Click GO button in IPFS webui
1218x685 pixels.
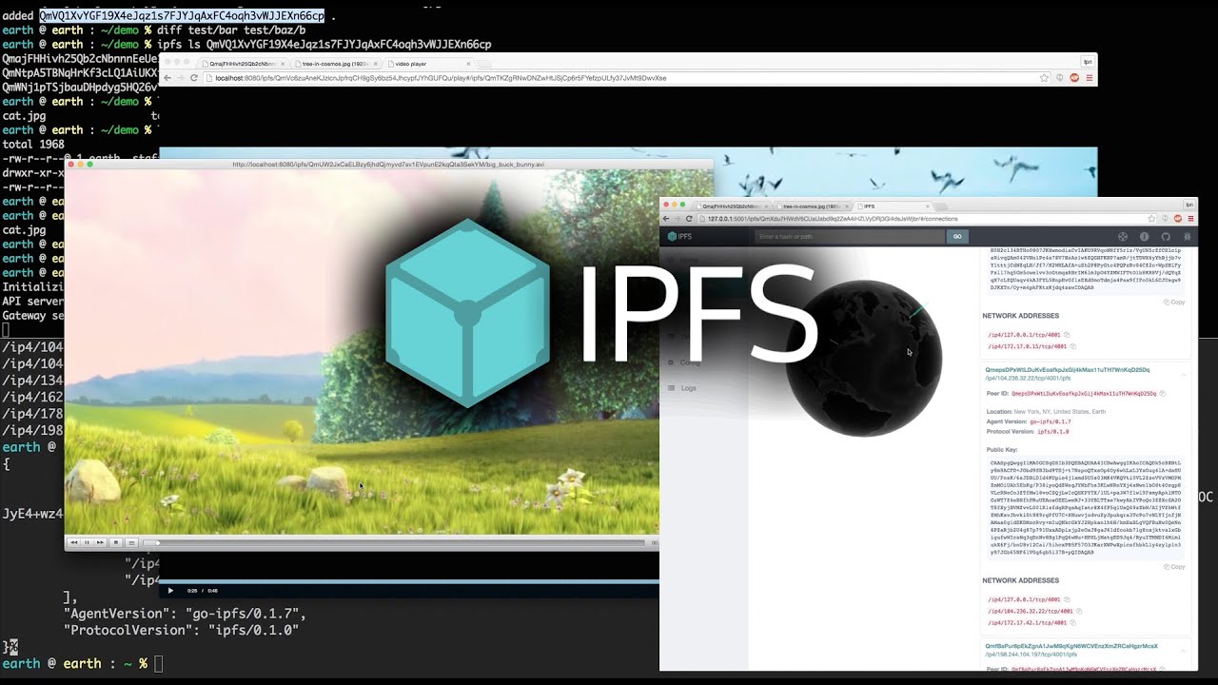(x=957, y=237)
